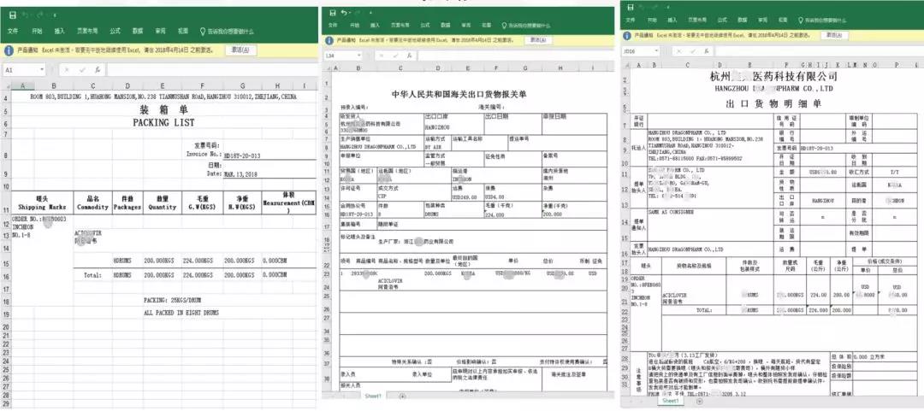The image size is (924, 411).
Task: Click fx insert function icon, export detail window
Action: pos(707,51)
